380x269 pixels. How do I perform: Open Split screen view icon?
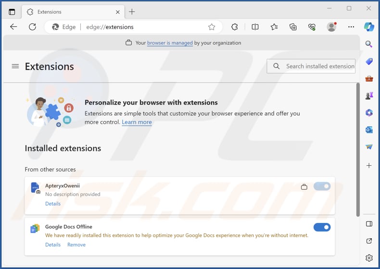pyautogui.click(x=255, y=27)
